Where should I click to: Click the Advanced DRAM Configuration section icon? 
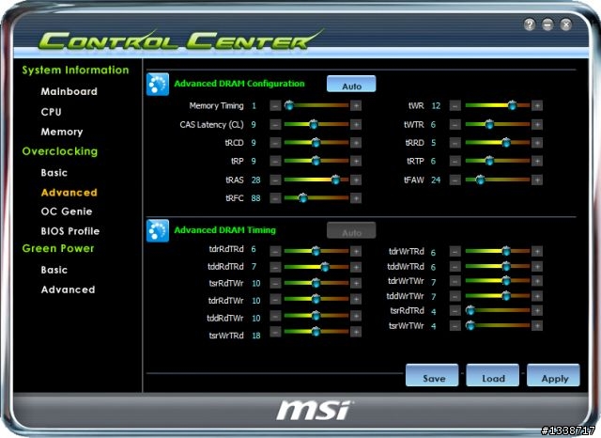pyautogui.click(x=158, y=84)
